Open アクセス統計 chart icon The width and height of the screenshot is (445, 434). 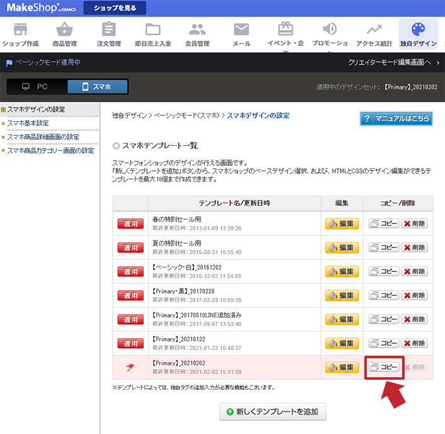click(x=374, y=30)
